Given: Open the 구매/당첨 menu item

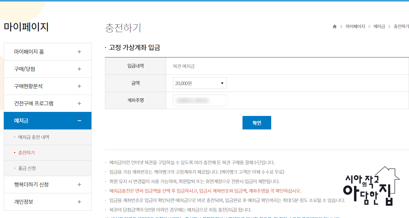Looking at the screenshot, I should pyautogui.click(x=48, y=69).
